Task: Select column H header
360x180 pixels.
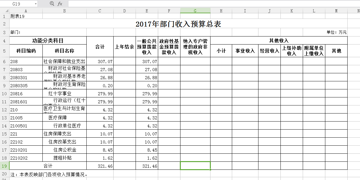Action: tap(221, 11)
